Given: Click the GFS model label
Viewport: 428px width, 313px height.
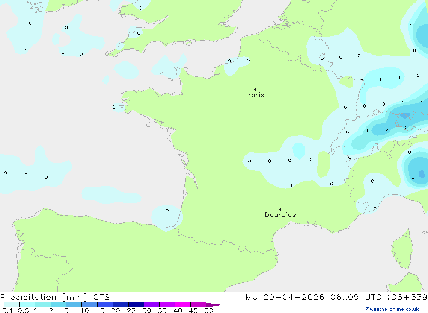Looking at the screenshot, I should 101,297.
